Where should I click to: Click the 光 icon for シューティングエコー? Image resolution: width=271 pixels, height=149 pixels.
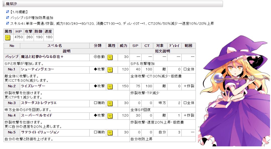(x=110, y=70)
